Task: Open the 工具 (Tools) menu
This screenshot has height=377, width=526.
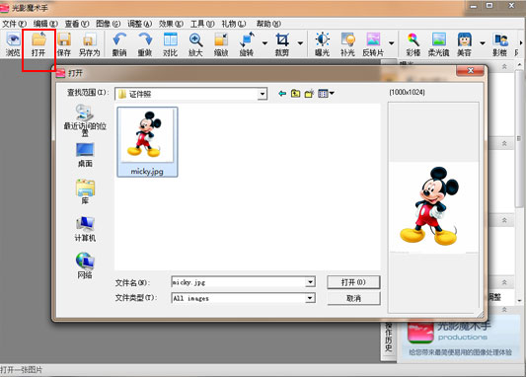Action: coord(202,24)
